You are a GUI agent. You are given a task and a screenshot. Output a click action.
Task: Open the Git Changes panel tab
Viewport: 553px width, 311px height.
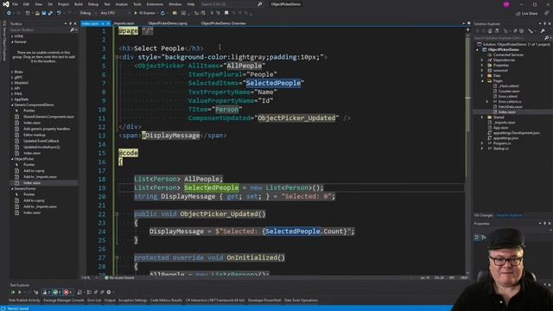click(x=484, y=215)
